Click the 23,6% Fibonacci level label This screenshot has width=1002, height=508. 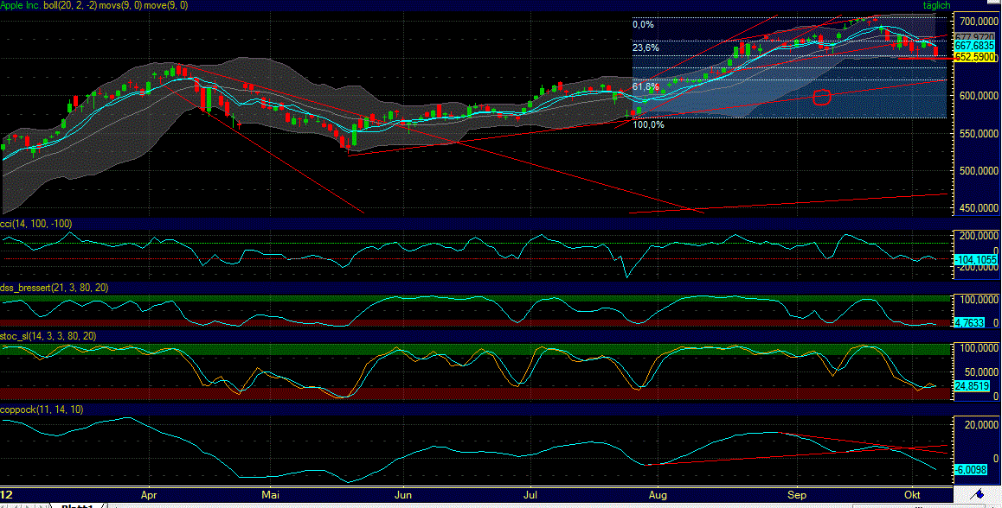pyautogui.click(x=646, y=48)
